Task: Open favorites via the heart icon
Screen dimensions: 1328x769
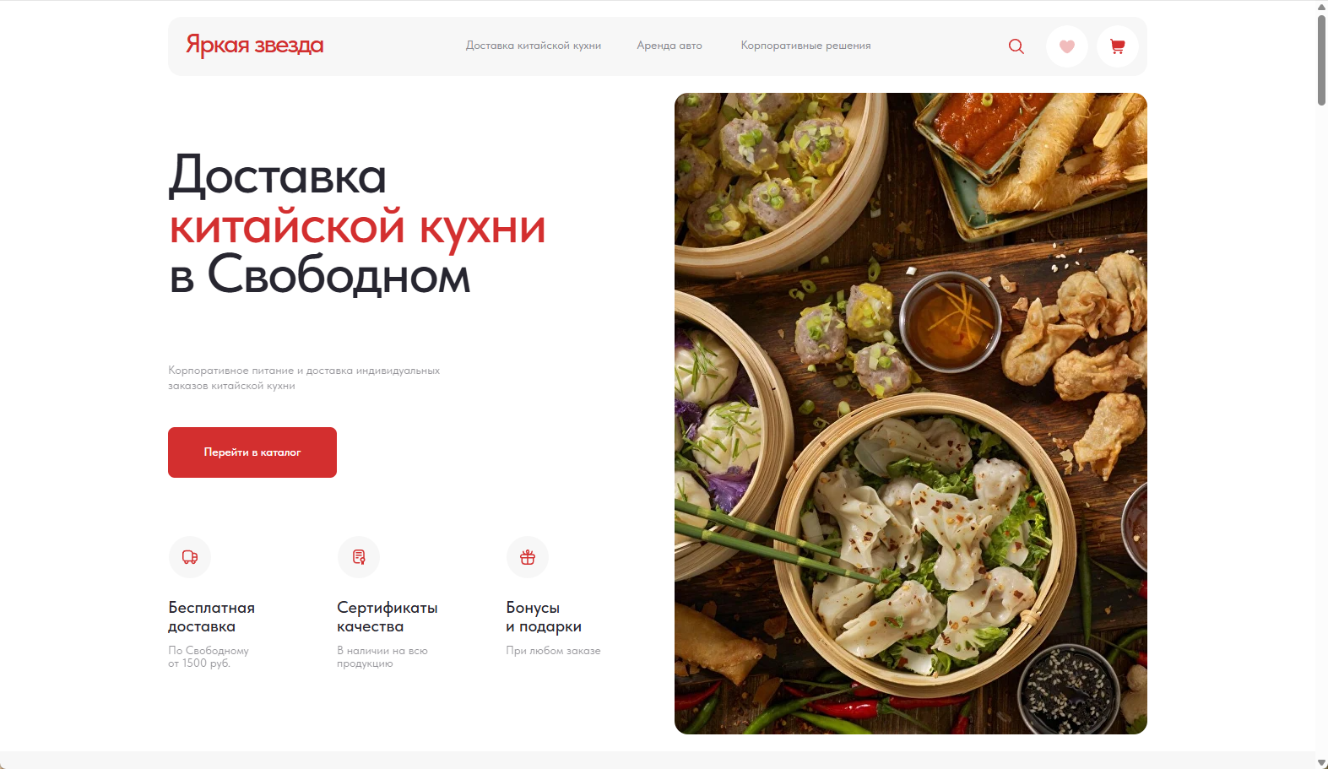Action: tap(1067, 46)
